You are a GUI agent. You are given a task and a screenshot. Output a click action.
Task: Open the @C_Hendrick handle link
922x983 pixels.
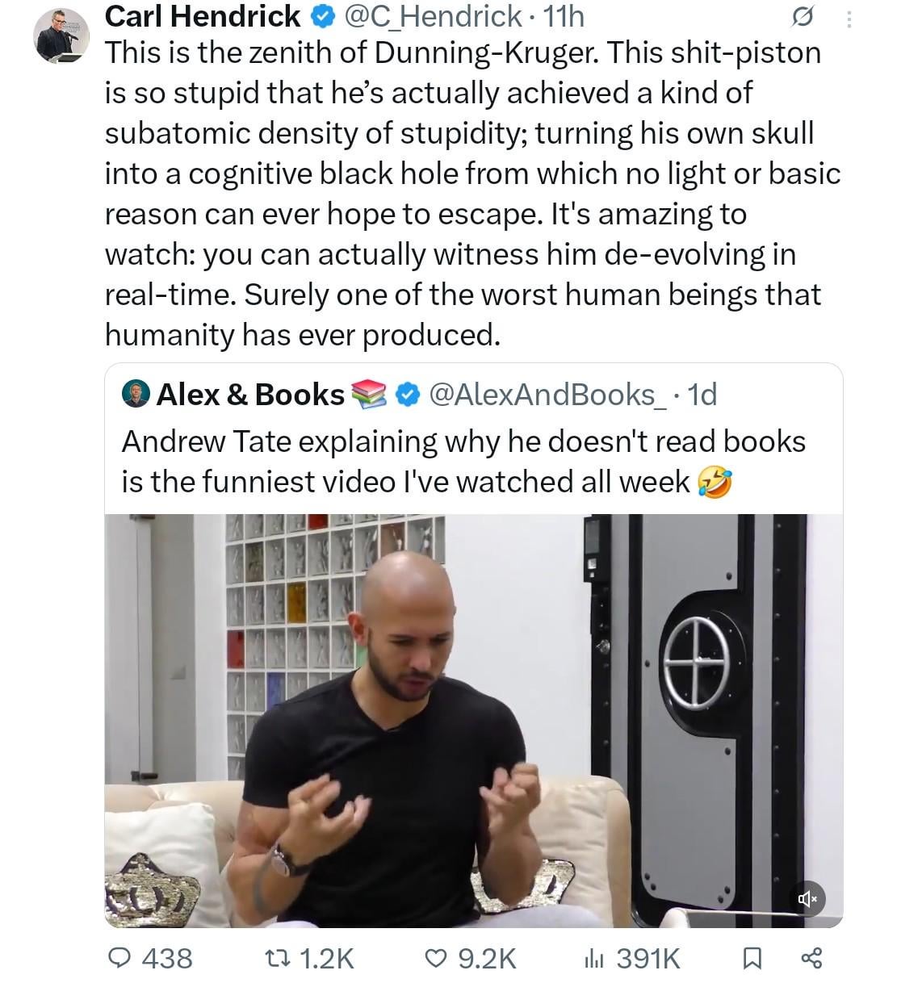(434, 16)
